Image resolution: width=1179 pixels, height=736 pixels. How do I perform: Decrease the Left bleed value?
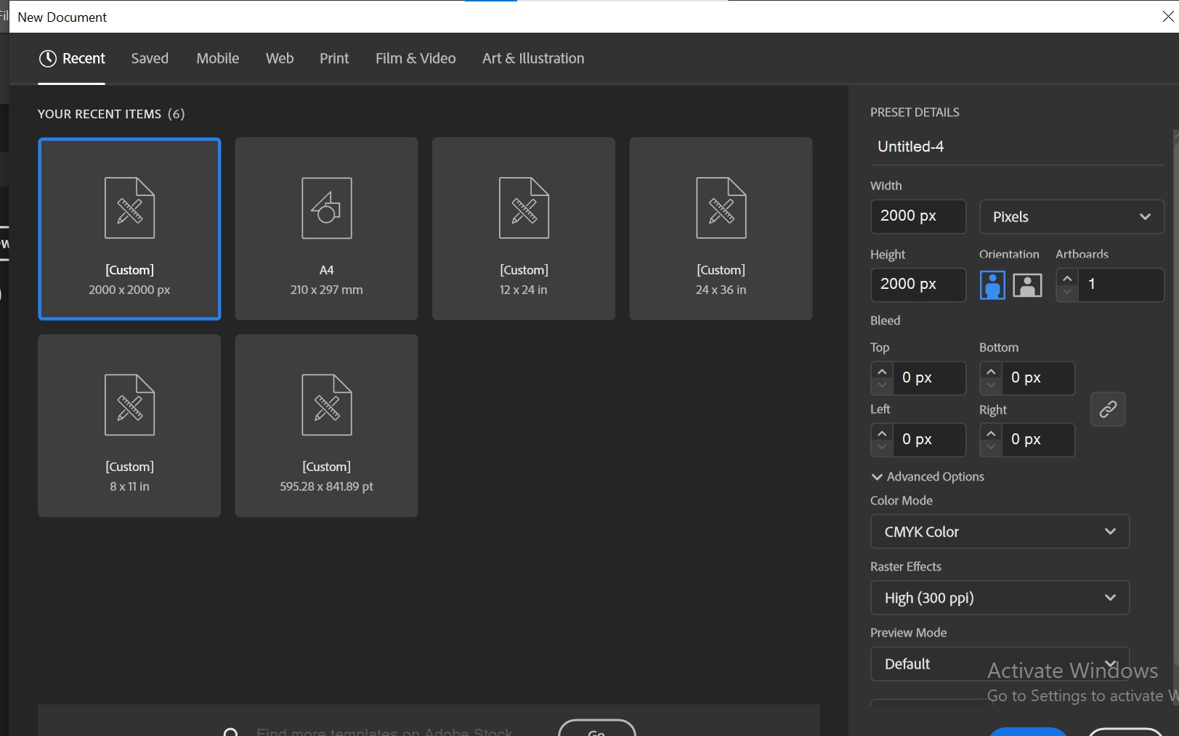click(x=882, y=447)
